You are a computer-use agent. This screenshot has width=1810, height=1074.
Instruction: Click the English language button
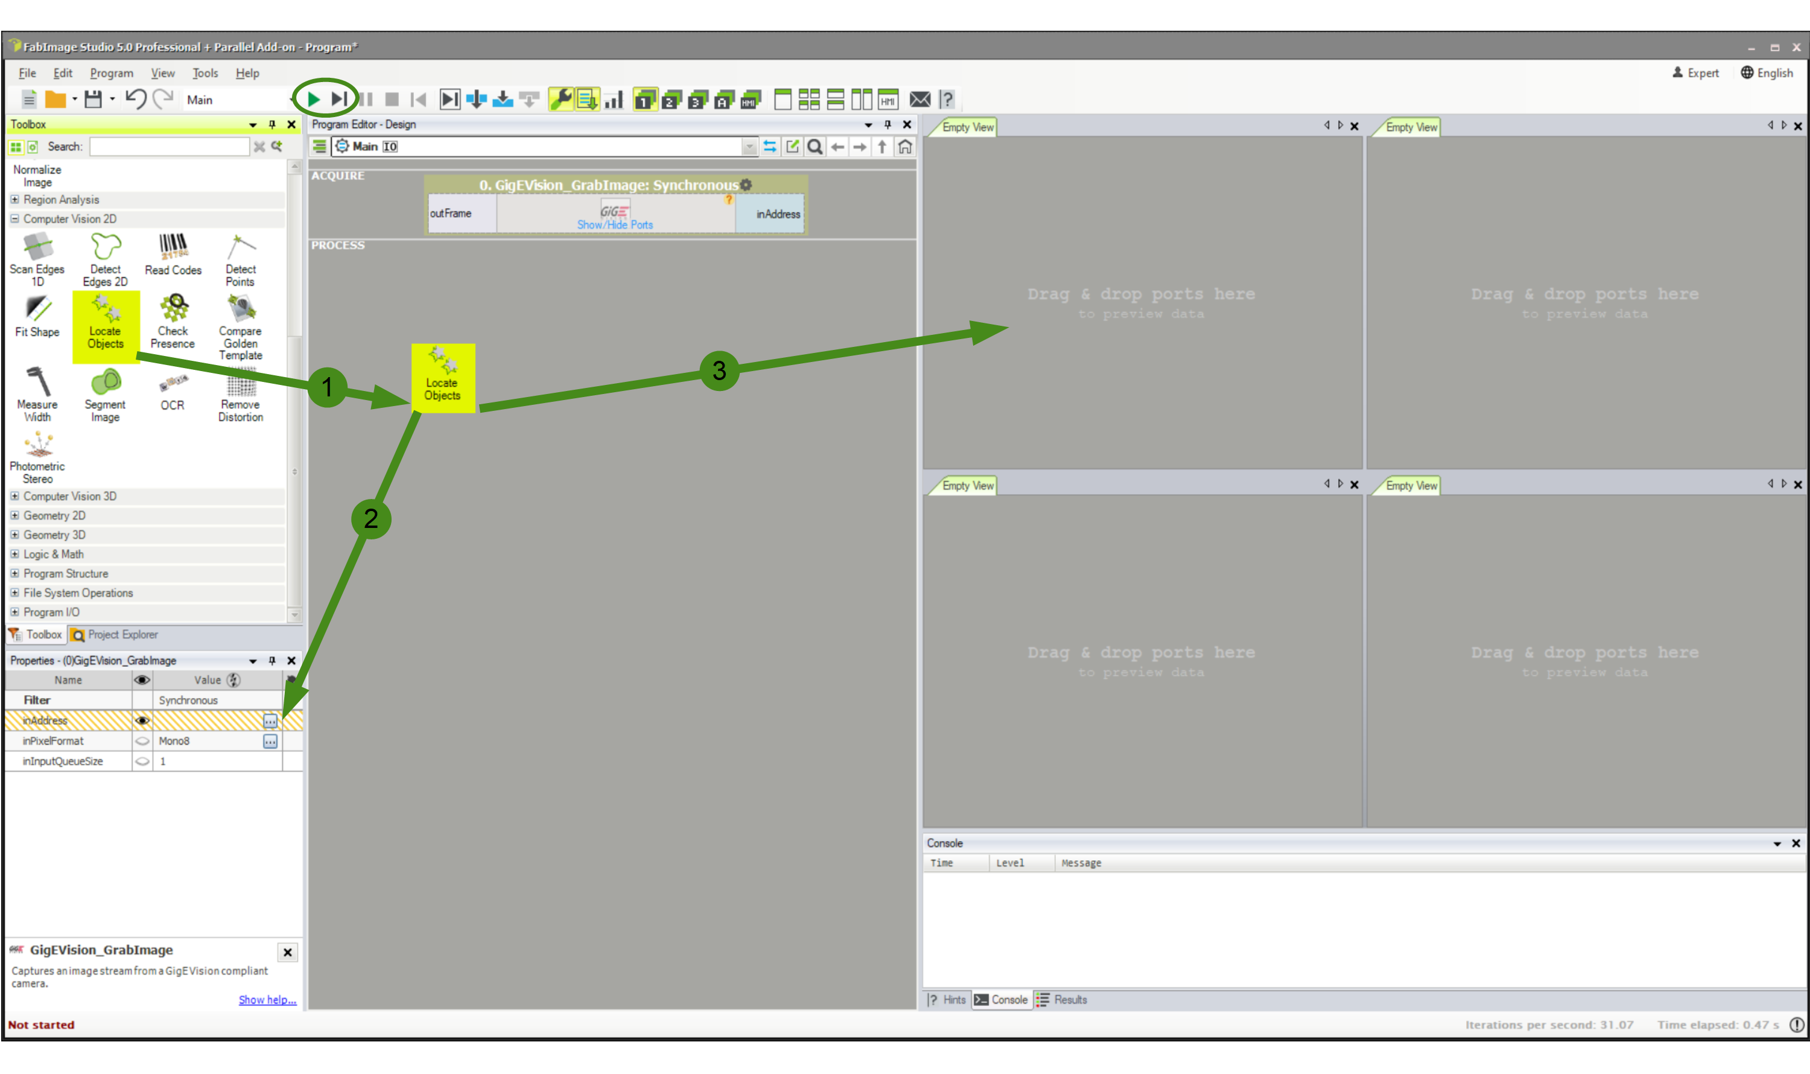(1767, 73)
